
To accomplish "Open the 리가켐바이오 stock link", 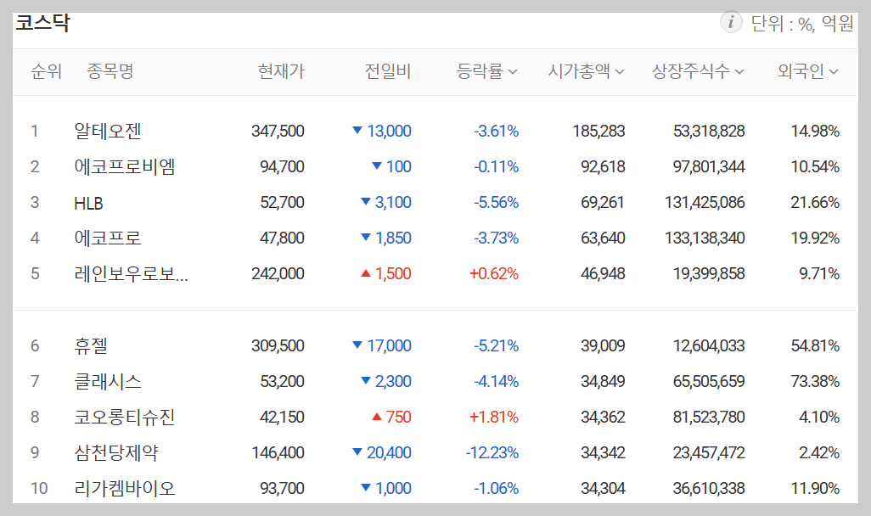I will (x=125, y=488).
